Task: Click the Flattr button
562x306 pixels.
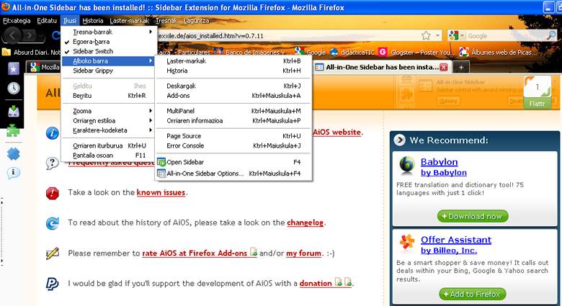Action: point(537,104)
